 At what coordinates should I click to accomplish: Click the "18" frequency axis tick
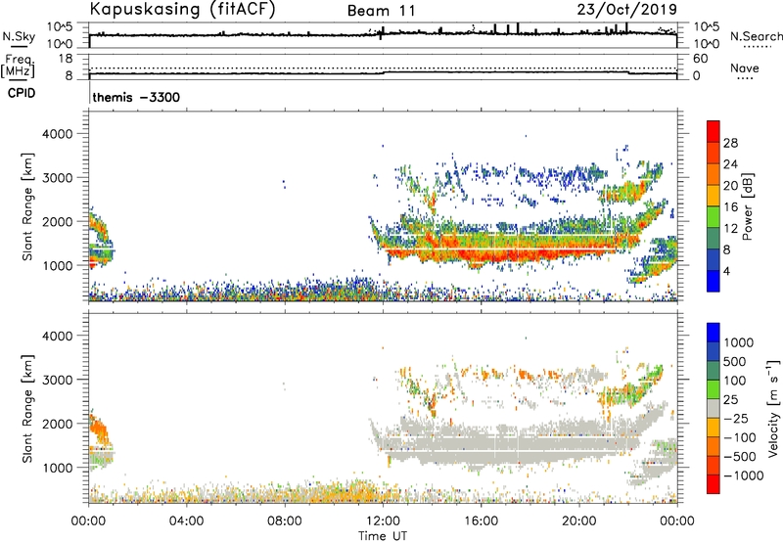(x=66, y=59)
